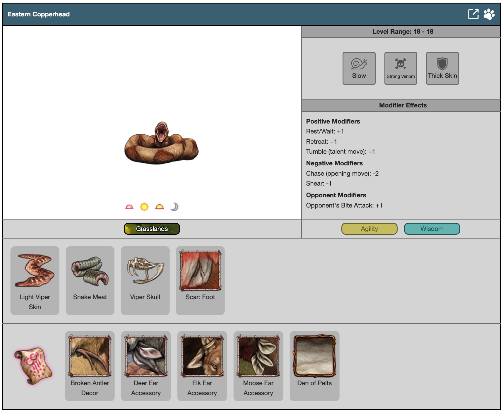Select the Slow snail trait icon
The image size is (503, 413).
359,68
